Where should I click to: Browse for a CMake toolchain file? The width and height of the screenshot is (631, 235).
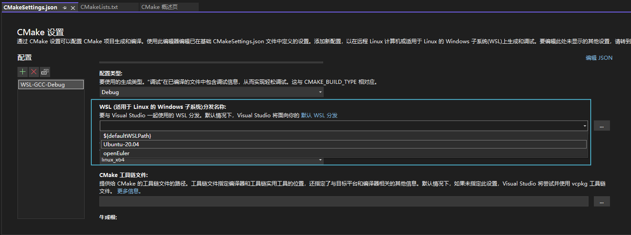tap(602, 202)
